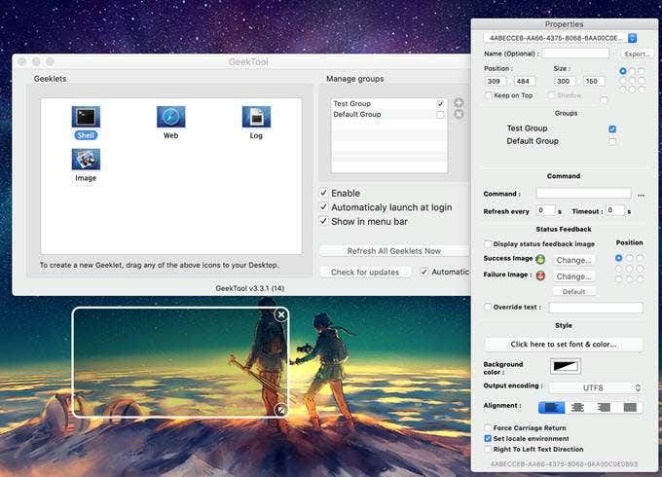Select the Image geeklet icon

pyautogui.click(x=86, y=160)
